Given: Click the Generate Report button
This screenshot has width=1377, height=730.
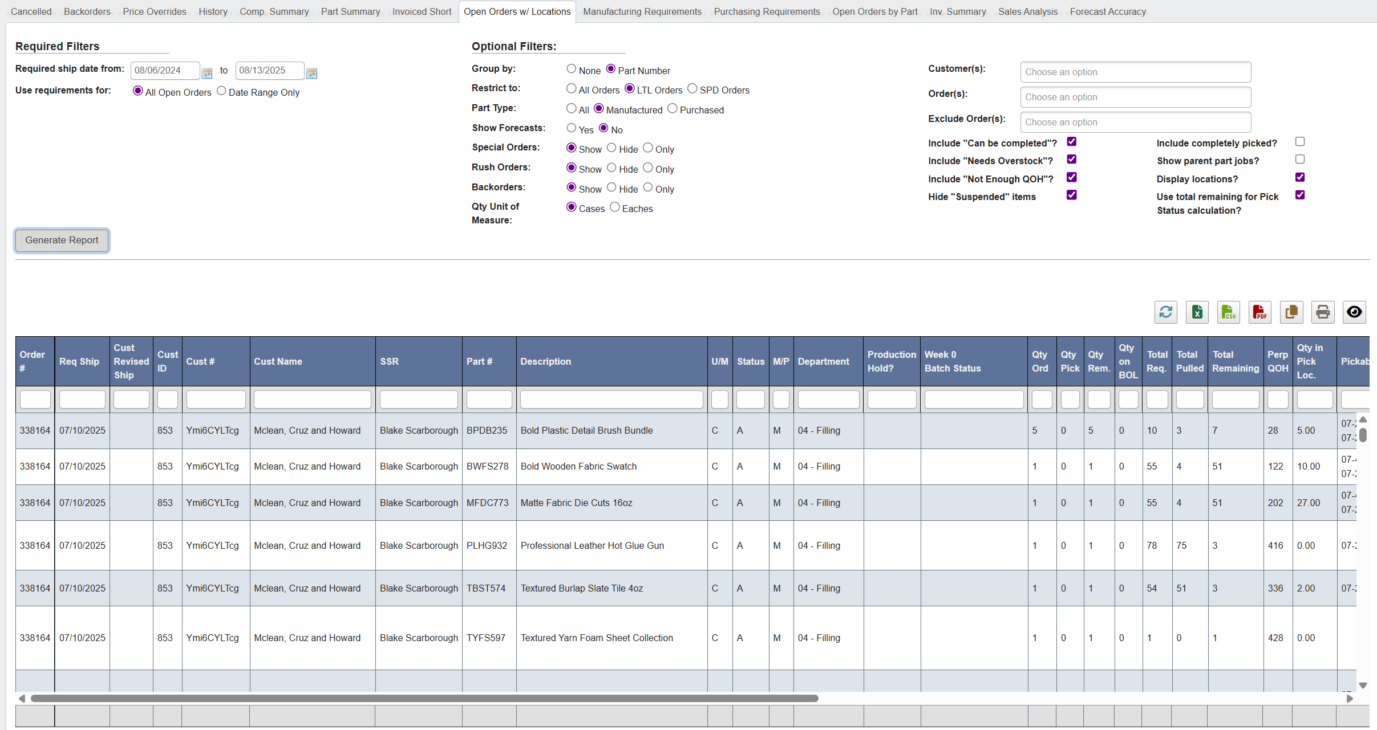Looking at the screenshot, I should click(62, 240).
